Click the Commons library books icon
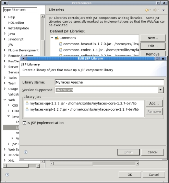Screen dimensions: 169x183 tap(57, 38)
